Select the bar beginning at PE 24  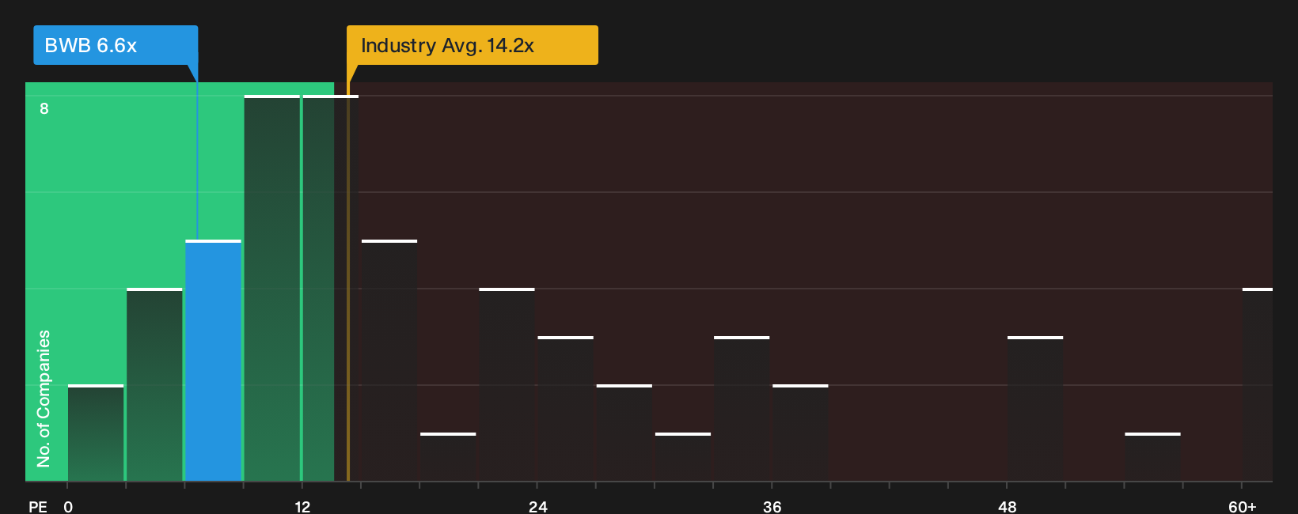click(566, 409)
